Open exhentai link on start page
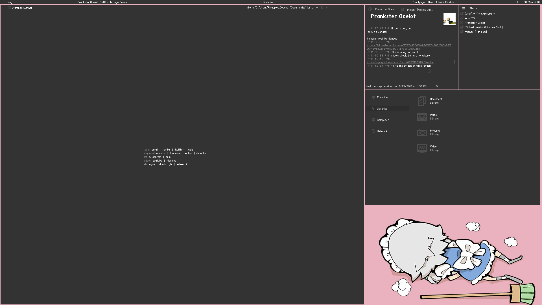 [182, 164]
